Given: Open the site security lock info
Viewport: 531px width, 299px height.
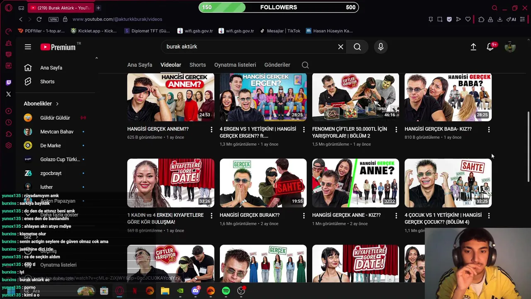Looking at the screenshot, I should (x=65, y=19).
